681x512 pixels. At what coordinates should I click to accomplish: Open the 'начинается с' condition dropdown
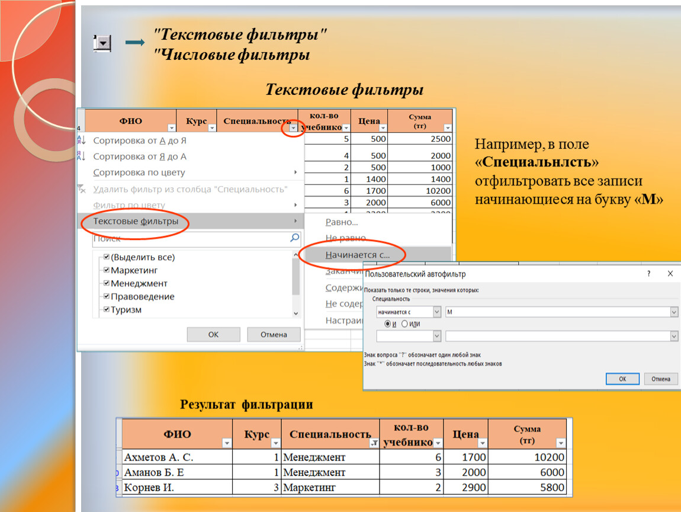[437, 312]
